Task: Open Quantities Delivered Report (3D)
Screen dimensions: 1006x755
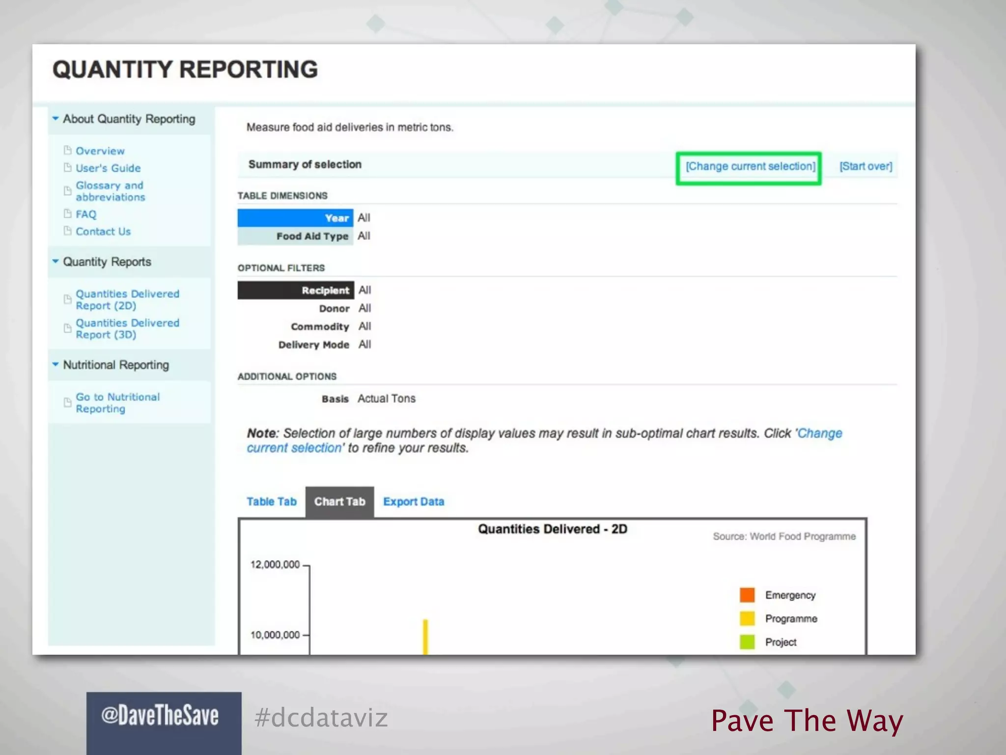Action: [x=127, y=329]
